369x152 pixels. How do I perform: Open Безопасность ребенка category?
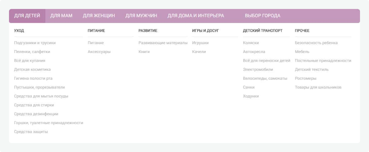click(316, 43)
